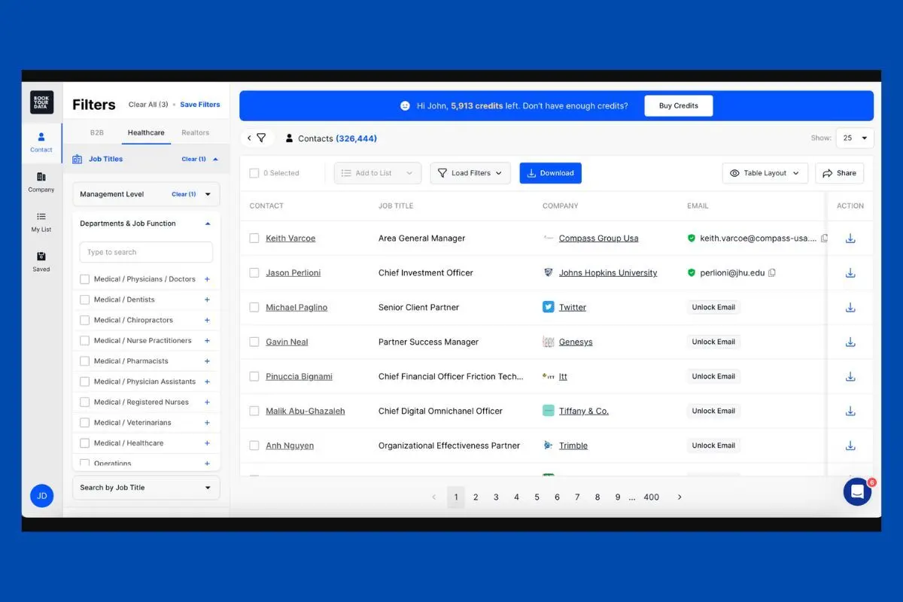Open the Show 25 rows dropdown
Image resolution: width=903 pixels, height=602 pixels.
click(855, 138)
